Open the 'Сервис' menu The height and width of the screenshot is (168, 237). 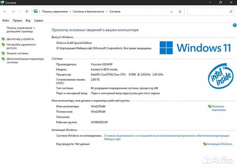point(39,20)
